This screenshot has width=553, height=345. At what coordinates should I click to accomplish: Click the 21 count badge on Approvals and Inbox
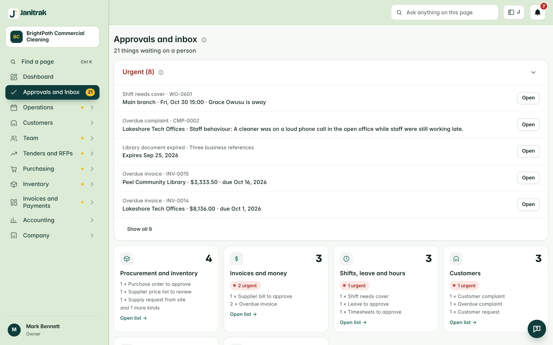coord(90,92)
